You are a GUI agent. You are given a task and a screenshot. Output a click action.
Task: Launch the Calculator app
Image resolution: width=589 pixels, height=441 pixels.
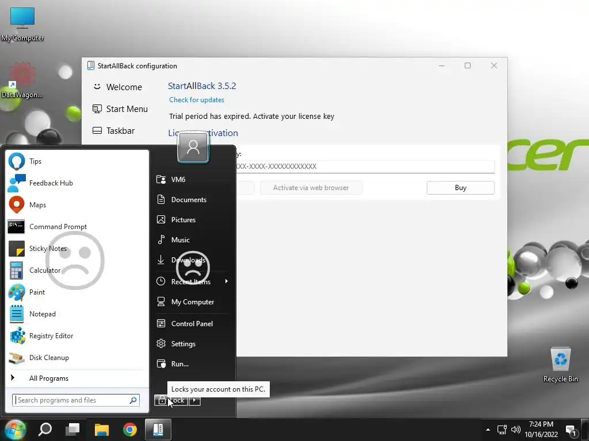coord(77,270)
